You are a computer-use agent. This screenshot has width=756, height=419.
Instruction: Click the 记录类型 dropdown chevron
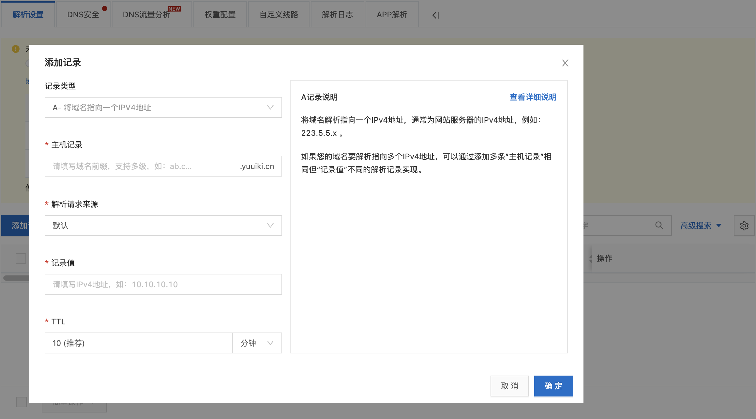click(270, 107)
